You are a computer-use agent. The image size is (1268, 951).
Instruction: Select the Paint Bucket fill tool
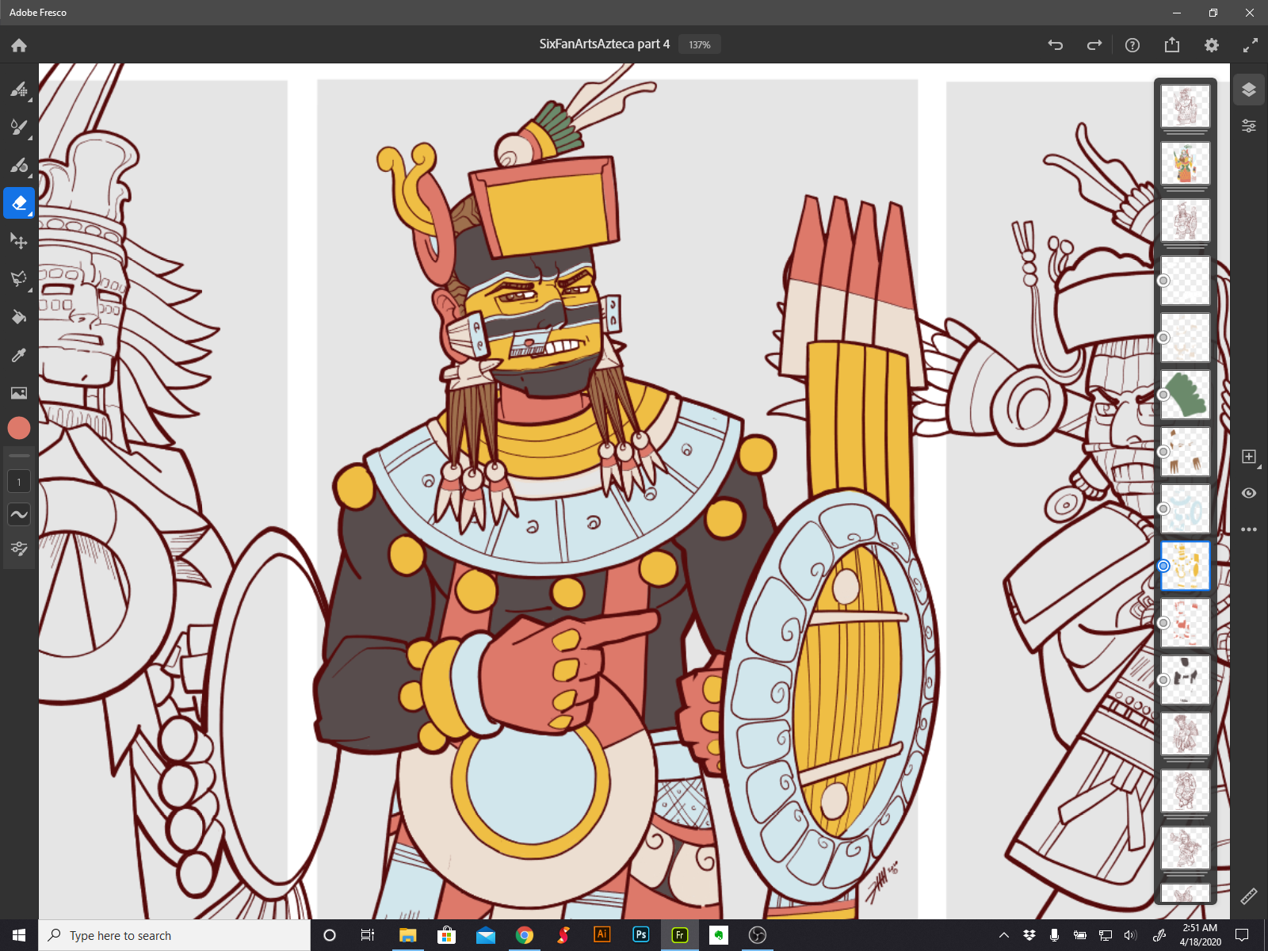tap(19, 317)
